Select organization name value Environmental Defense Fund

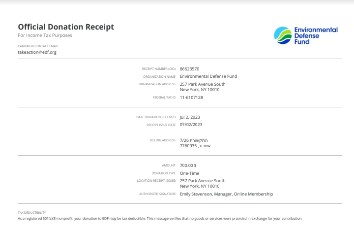[208, 76]
